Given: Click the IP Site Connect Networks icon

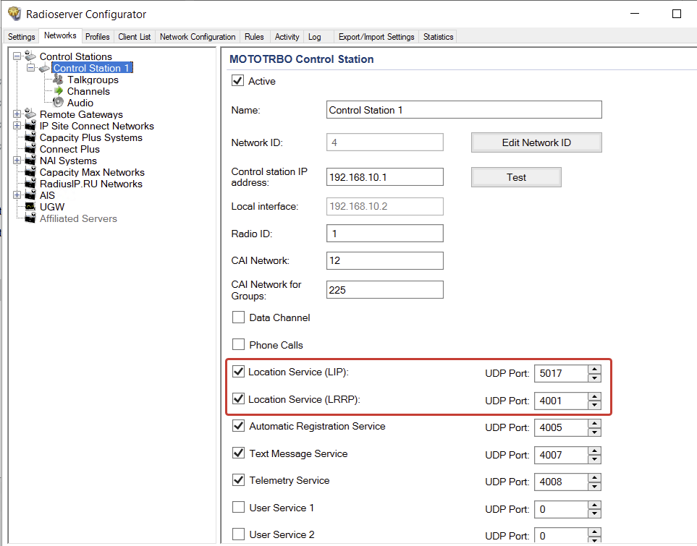Looking at the screenshot, I should (30, 126).
